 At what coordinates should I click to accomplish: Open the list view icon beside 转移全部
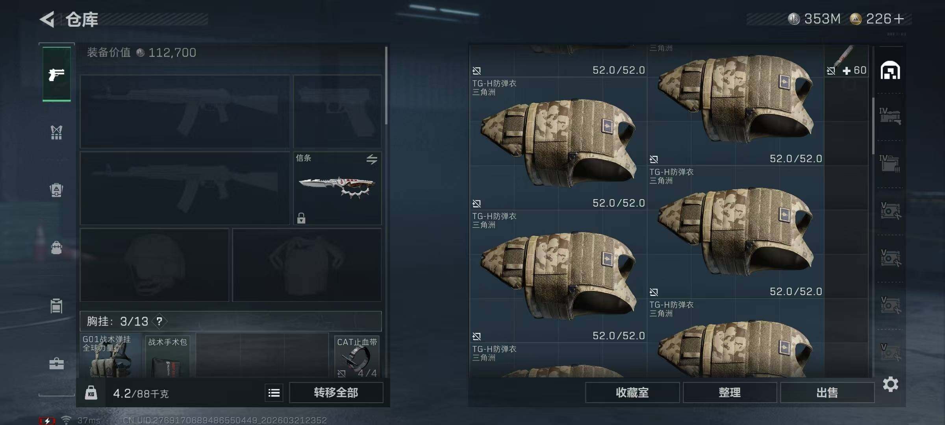coord(274,393)
